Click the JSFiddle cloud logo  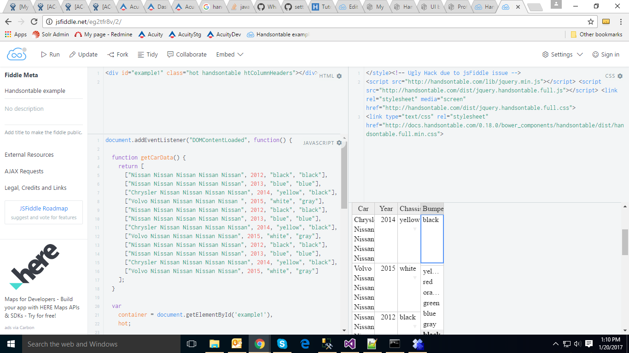pos(17,54)
